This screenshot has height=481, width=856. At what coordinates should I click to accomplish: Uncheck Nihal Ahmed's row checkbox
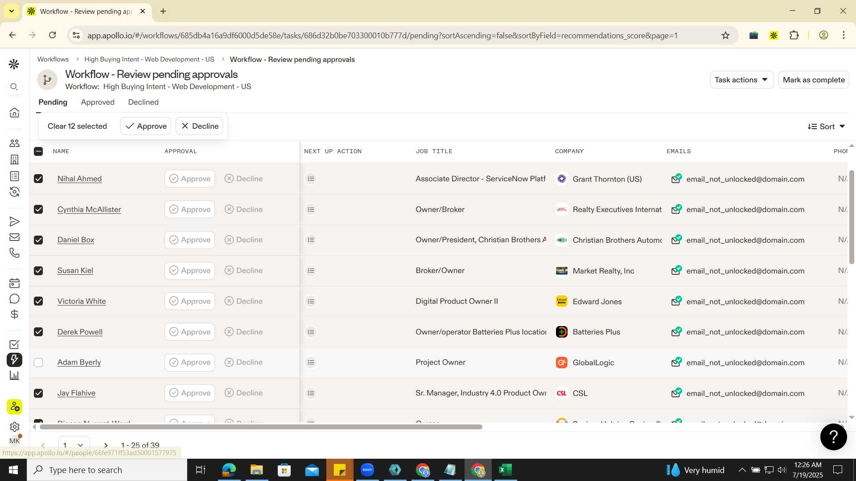click(x=38, y=179)
